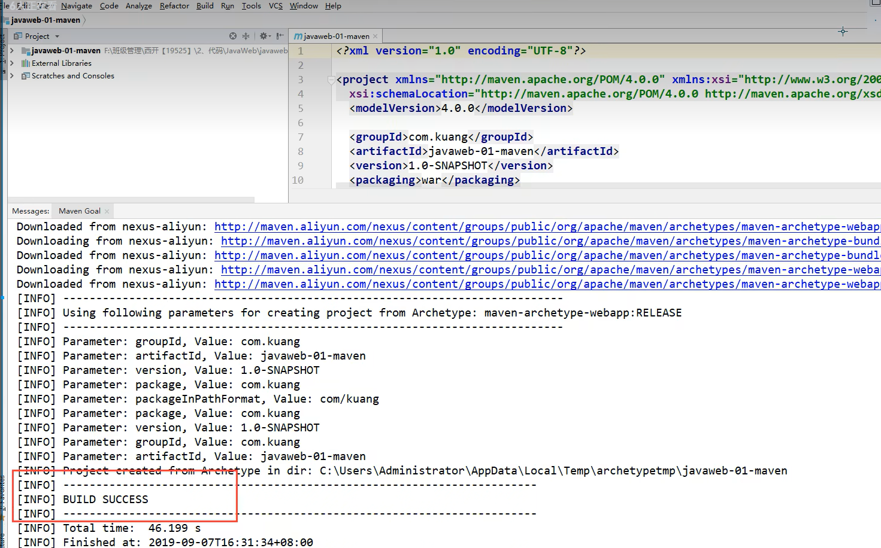Open the Refactor menu
Viewport: 881px width, 548px height.
point(174,6)
